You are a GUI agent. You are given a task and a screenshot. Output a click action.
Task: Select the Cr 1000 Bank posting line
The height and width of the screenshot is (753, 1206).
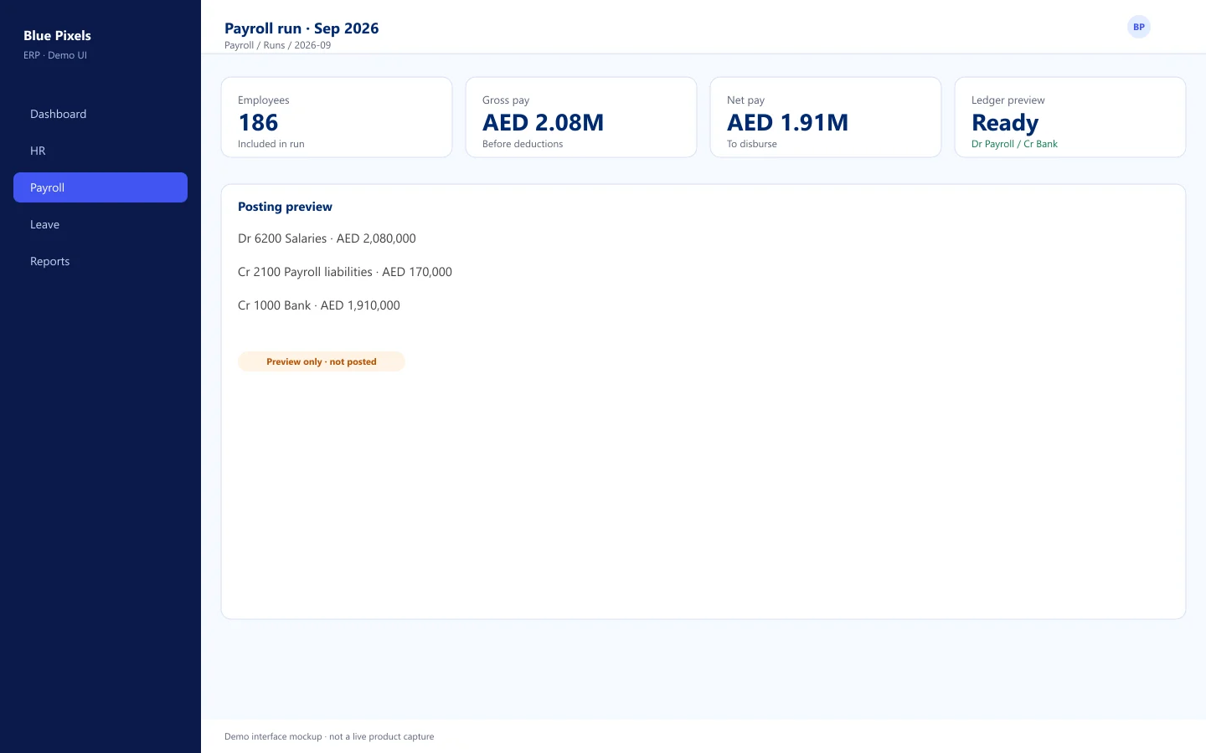coord(319,305)
